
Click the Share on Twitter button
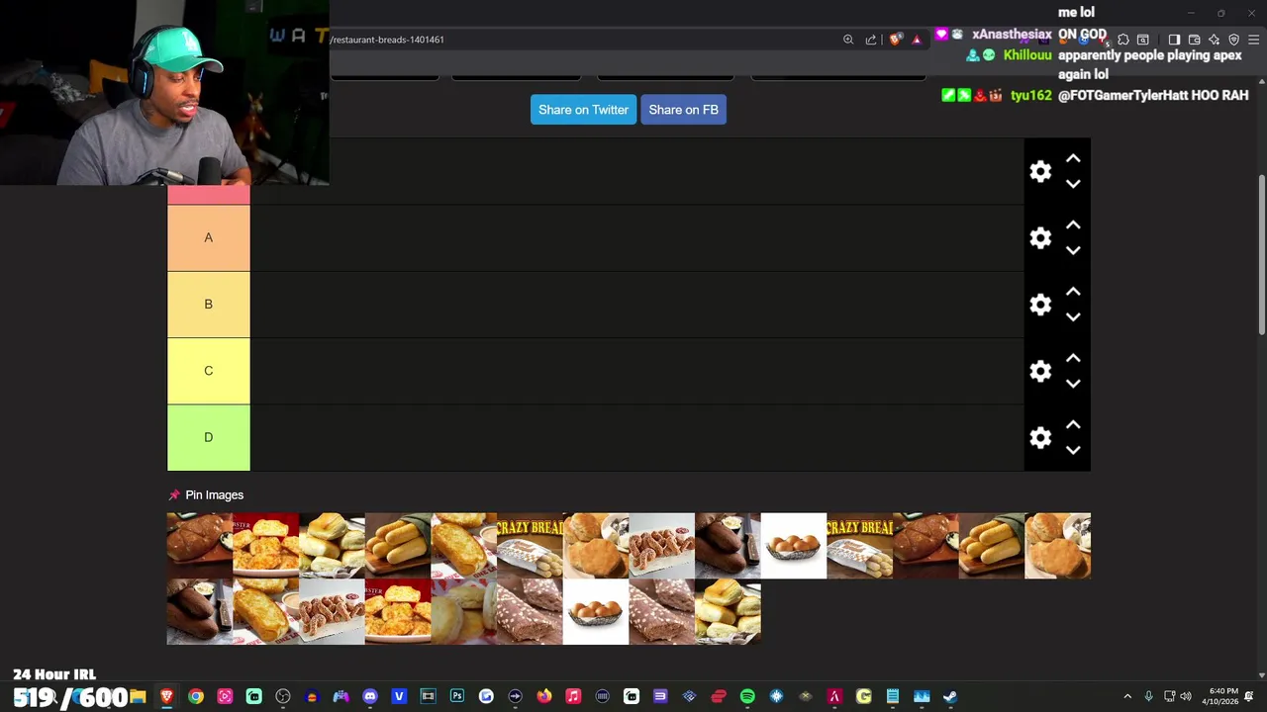583,110
